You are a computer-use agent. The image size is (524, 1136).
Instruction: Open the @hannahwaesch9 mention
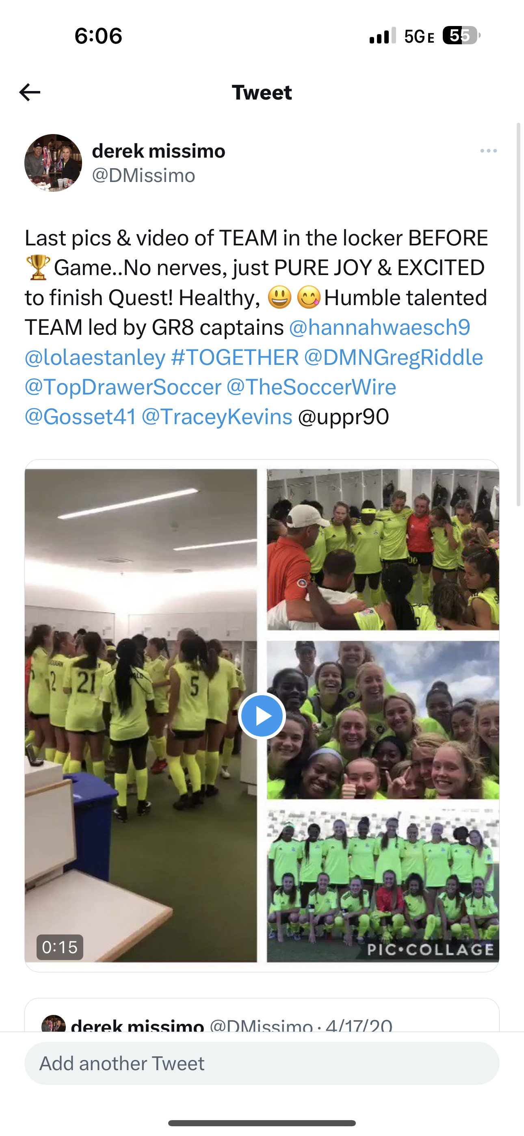(x=379, y=327)
